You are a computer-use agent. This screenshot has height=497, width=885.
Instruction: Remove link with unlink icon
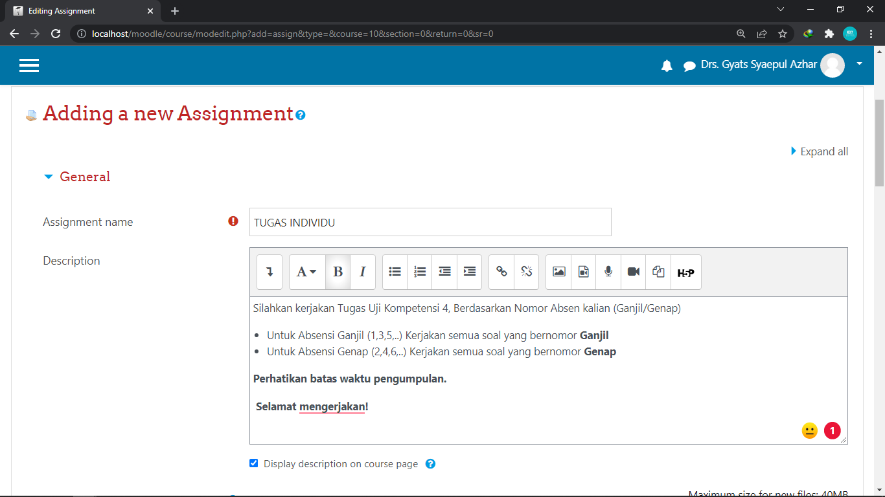pyautogui.click(x=527, y=272)
